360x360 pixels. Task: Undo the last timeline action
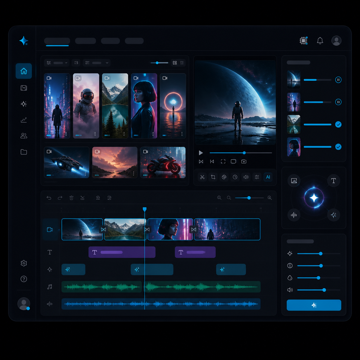pyautogui.click(x=49, y=198)
